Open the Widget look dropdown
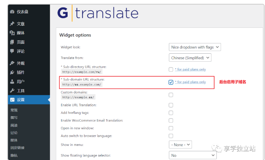The width and height of the screenshot is (265, 160). tap(195, 47)
